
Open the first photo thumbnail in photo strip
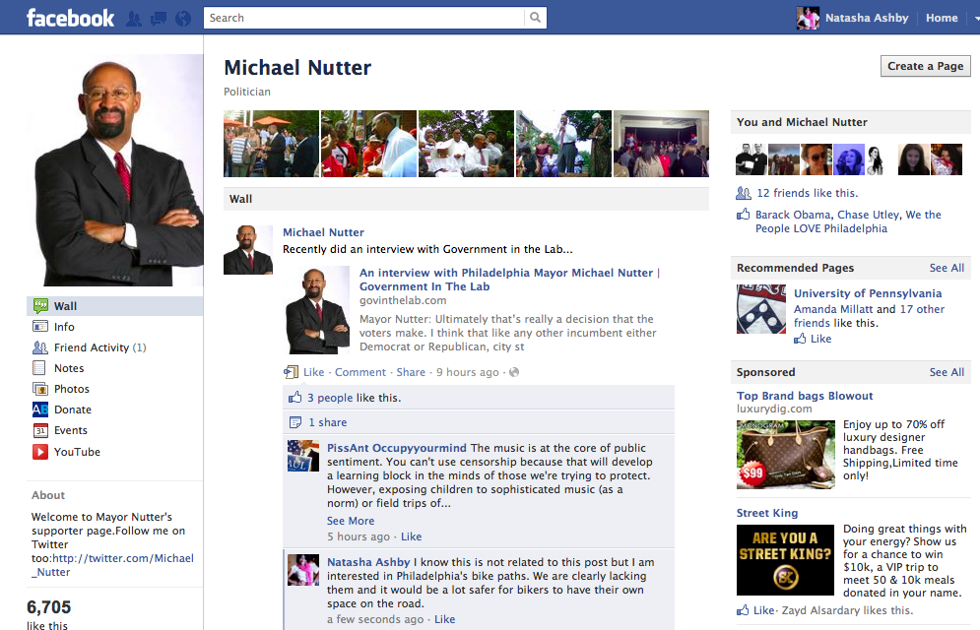pos(271,144)
